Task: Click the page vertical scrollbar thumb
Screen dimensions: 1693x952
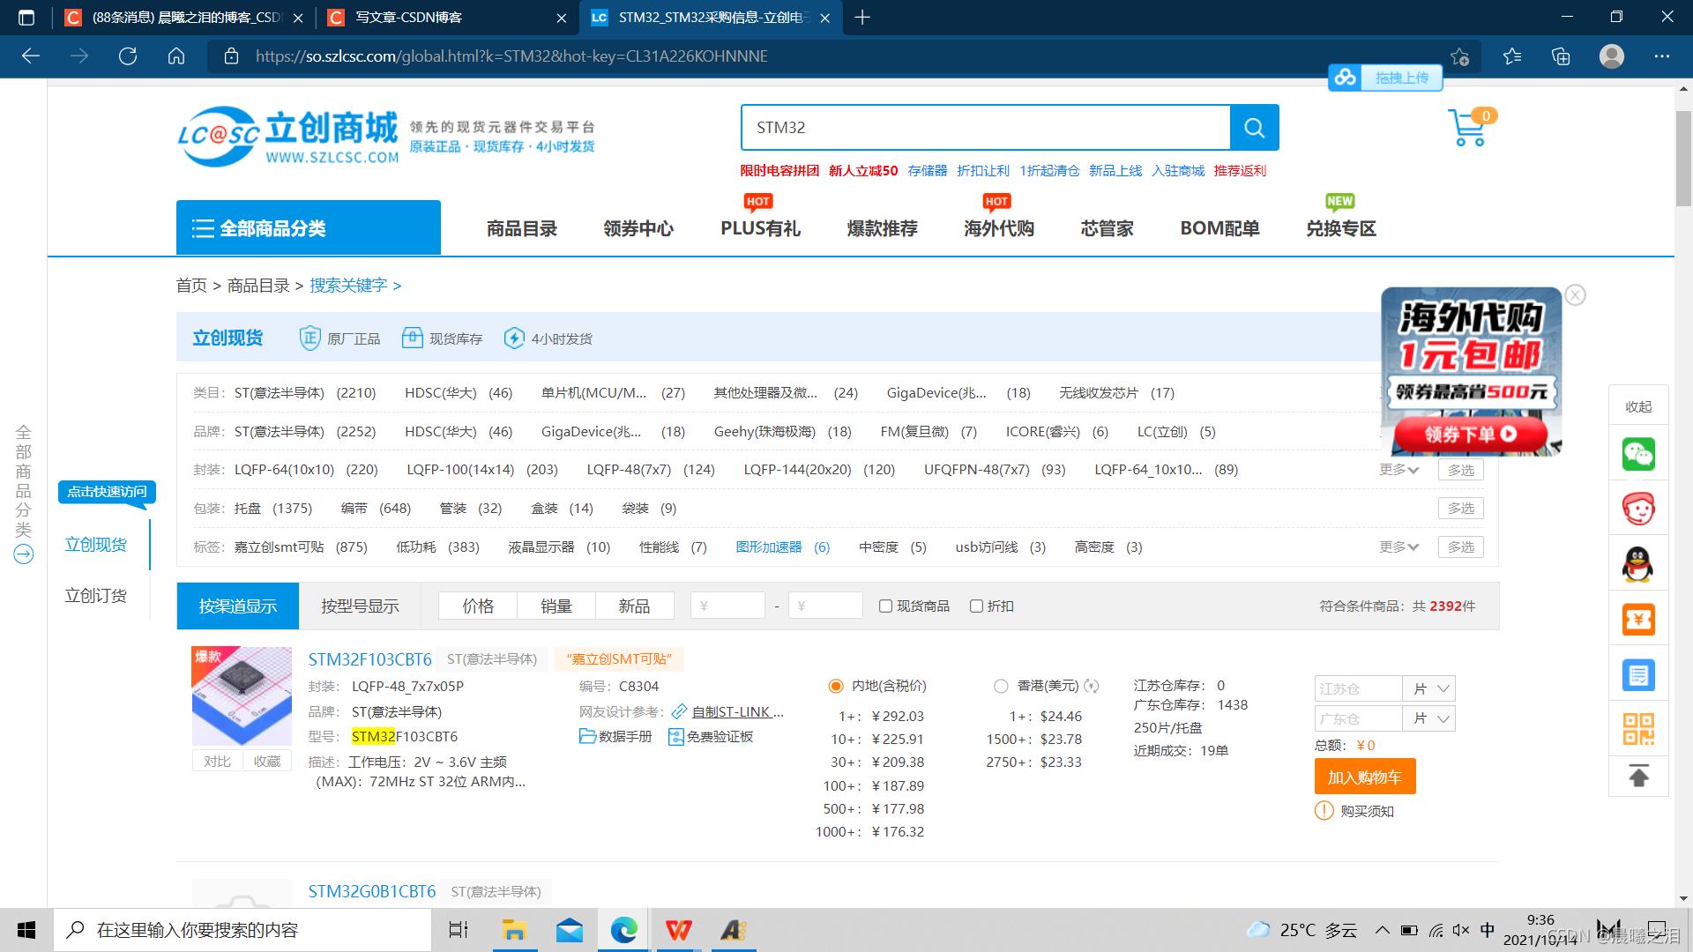Action: (1683, 159)
